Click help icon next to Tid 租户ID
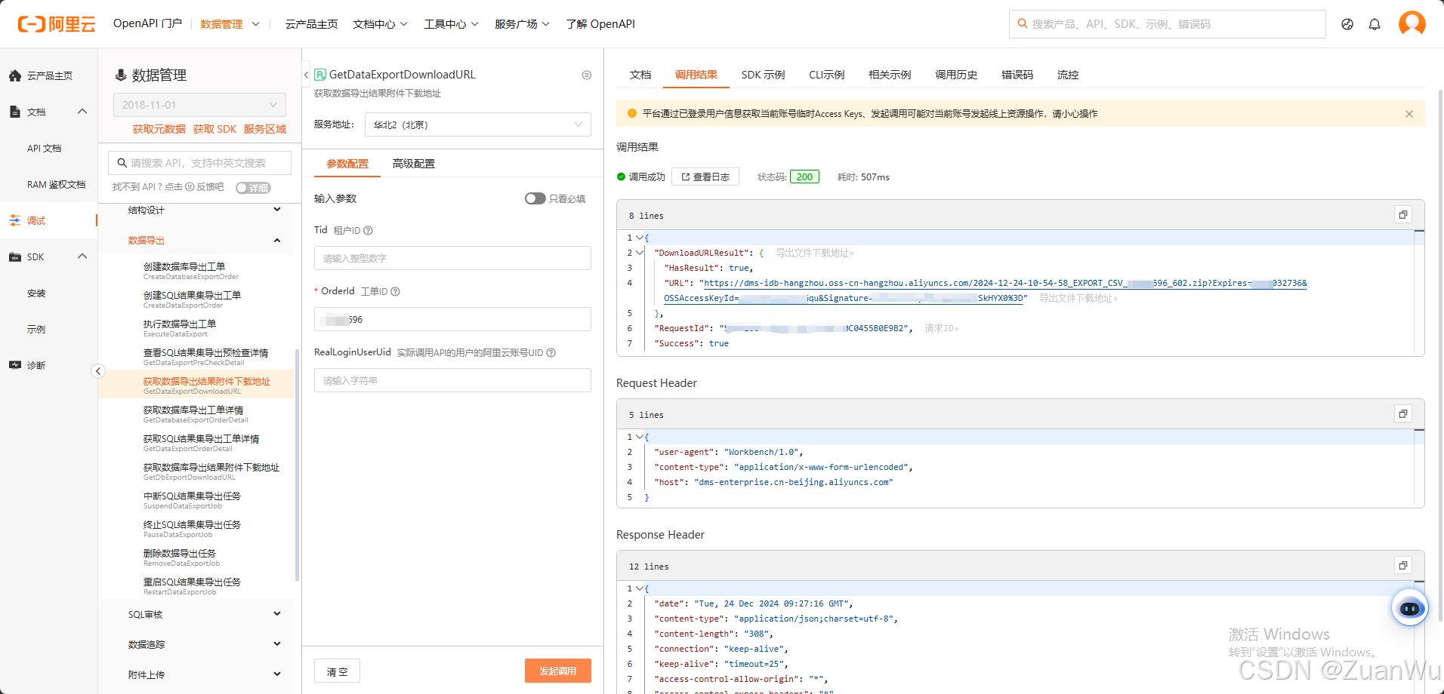The height and width of the screenshot is (694, 1444). (x=368, y=230)
